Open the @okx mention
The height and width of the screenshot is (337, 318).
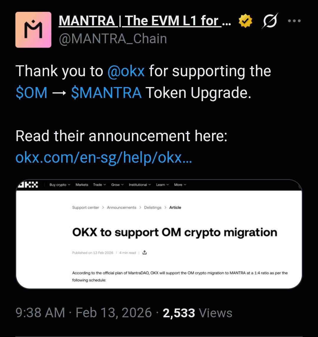coord(126,71)
